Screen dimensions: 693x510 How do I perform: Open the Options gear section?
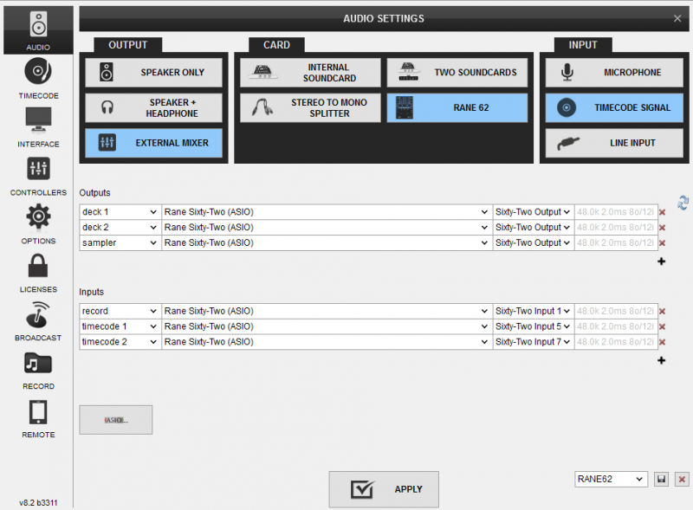pyautogui.click(x=38, y=224)
